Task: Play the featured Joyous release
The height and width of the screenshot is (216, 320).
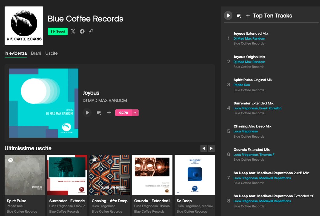Action: 87,112
